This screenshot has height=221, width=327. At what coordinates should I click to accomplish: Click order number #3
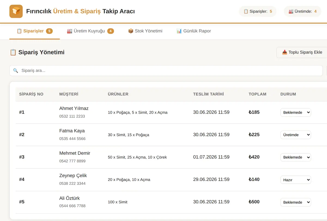22,157
